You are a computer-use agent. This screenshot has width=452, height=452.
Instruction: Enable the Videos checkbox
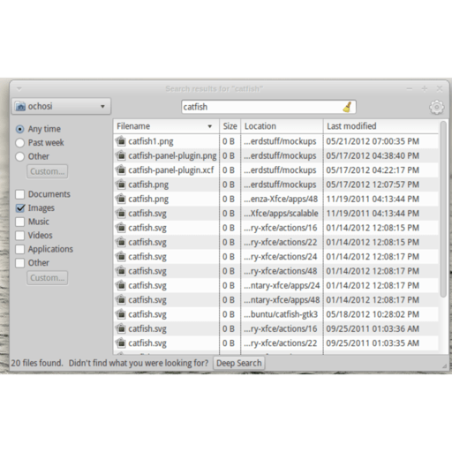pyautogui.click(x=19, y=236)
